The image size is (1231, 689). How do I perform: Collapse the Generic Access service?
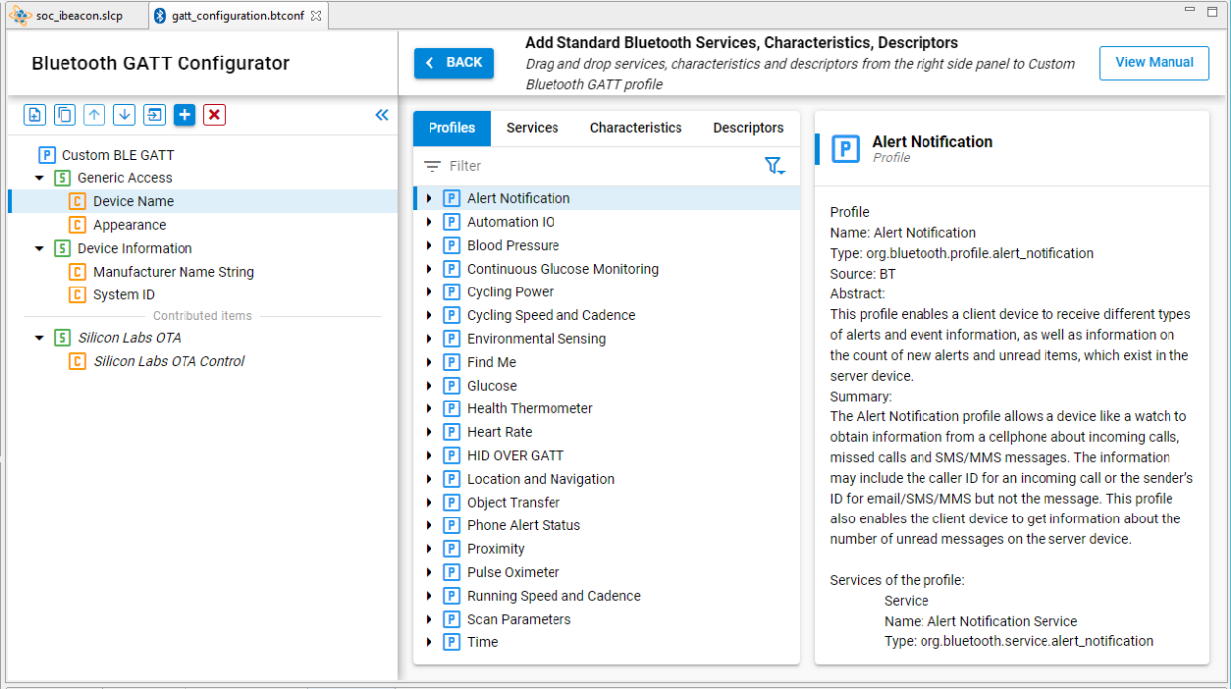[x=39, y=177]
